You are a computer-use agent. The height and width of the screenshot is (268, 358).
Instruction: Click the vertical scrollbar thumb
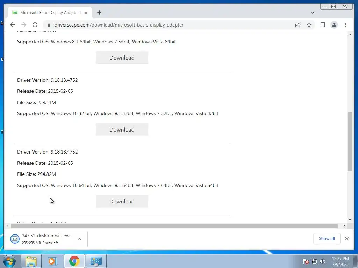coord(350,142)
